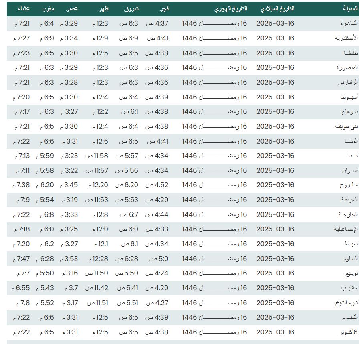Click Sunrise time 6:7 in الخارجة row

coord(129,215)
